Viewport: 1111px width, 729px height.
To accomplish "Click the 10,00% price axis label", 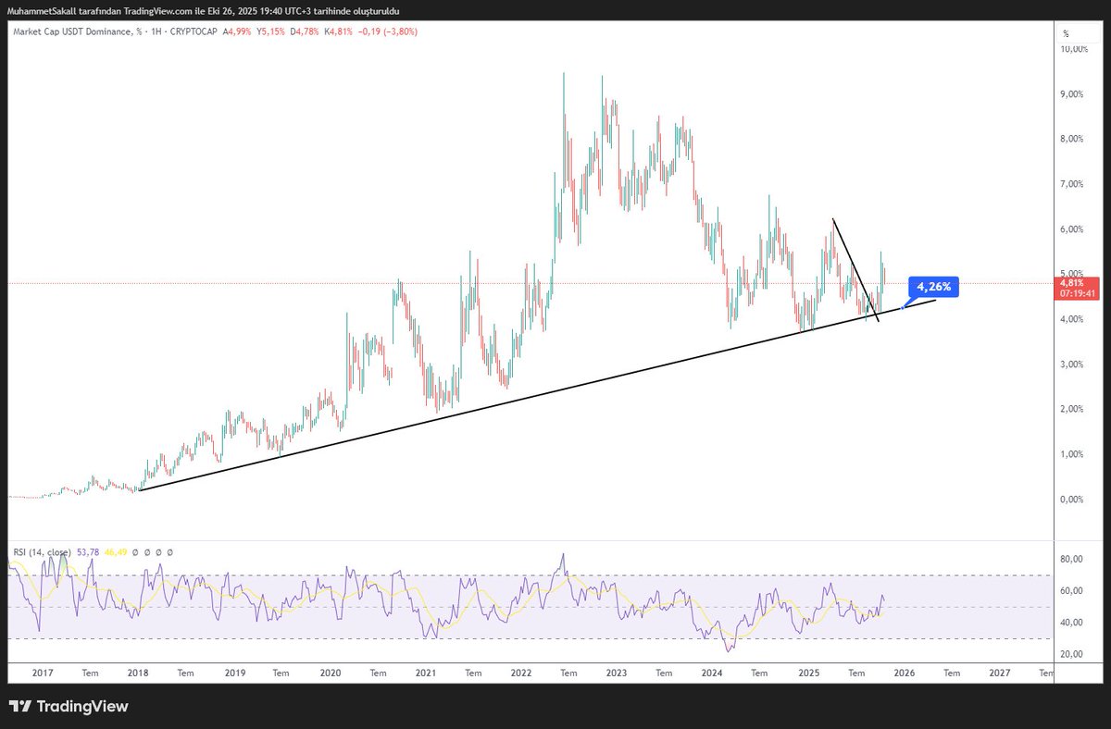I will click(x=1074, y=49).
